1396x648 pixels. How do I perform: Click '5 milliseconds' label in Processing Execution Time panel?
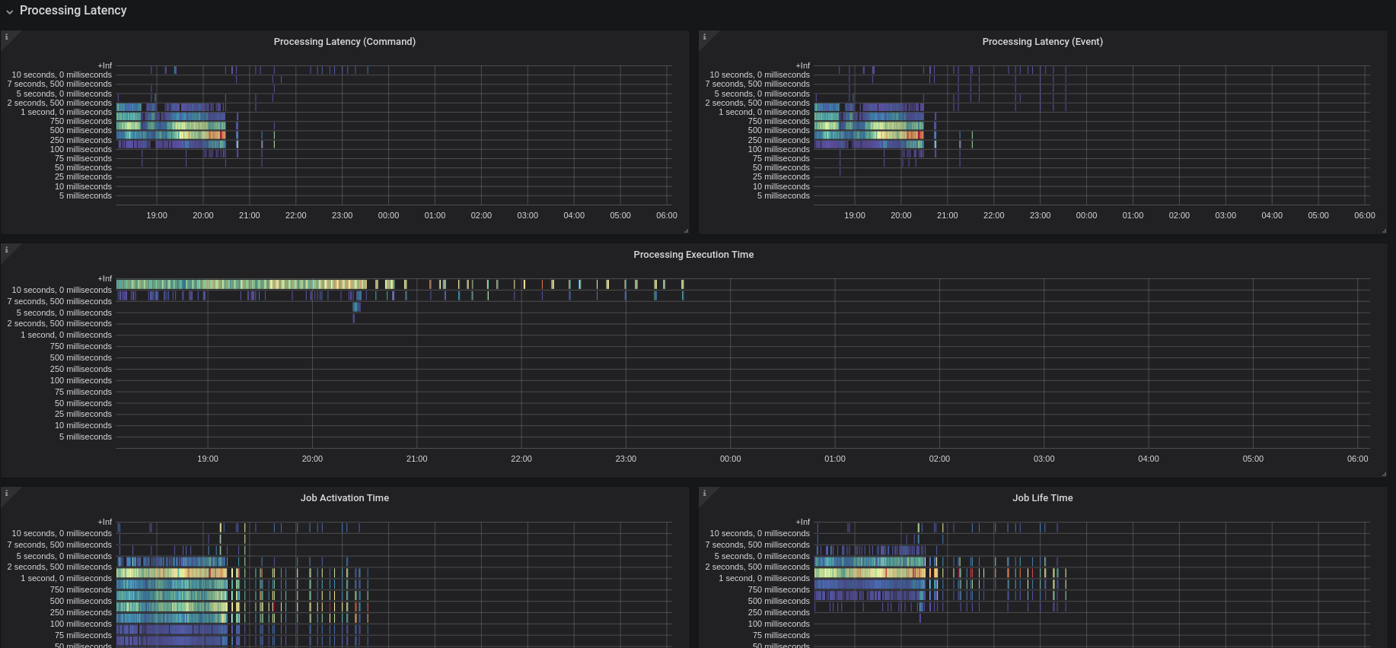pos(85,437)
